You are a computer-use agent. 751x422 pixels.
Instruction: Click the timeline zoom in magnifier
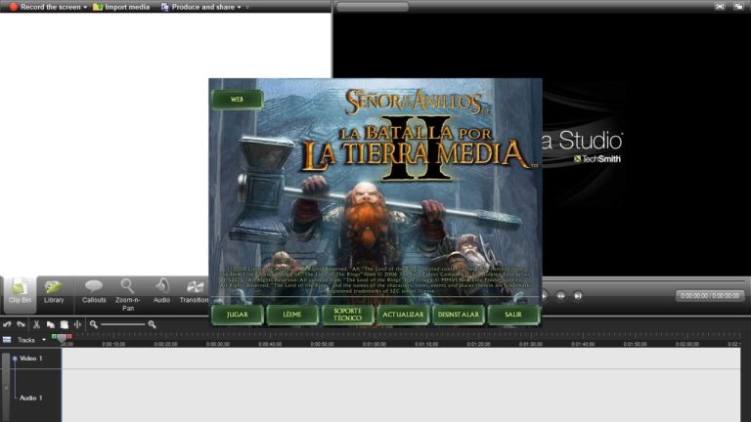pyautogui.click(x=152, y=324)
